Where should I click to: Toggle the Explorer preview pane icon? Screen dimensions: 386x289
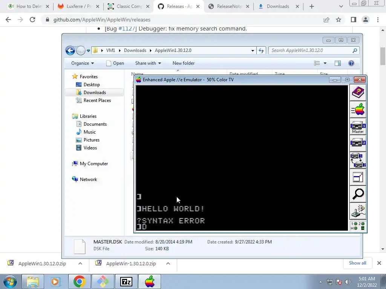tap(338, 63)
